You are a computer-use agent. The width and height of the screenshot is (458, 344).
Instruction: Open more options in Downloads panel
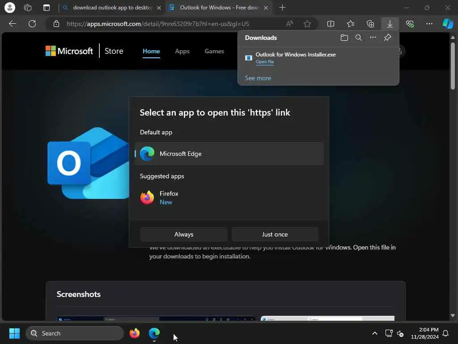[373, 38]
